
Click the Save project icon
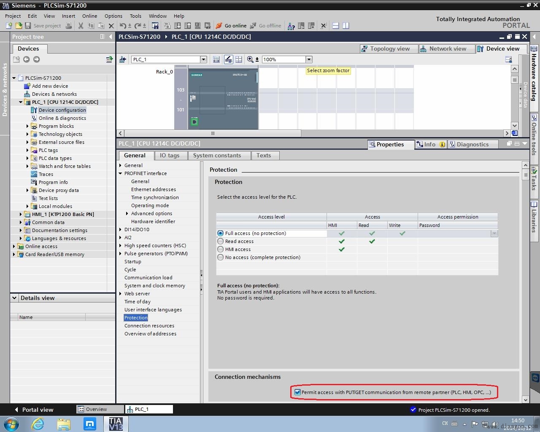(x=28, y=26)
